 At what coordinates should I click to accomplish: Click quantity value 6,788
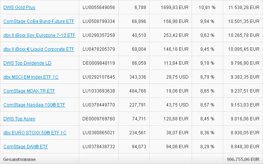click(x=140, y=8)
